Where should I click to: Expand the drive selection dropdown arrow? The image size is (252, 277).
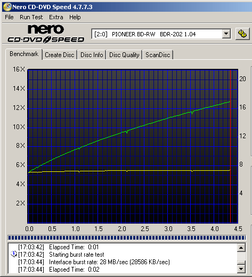(226, 34)
